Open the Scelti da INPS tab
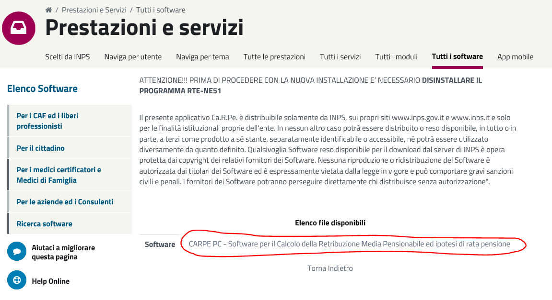Image resolution: width=552 pixels, height=300 pixels. pyautogui.click(x=68, y=56)
